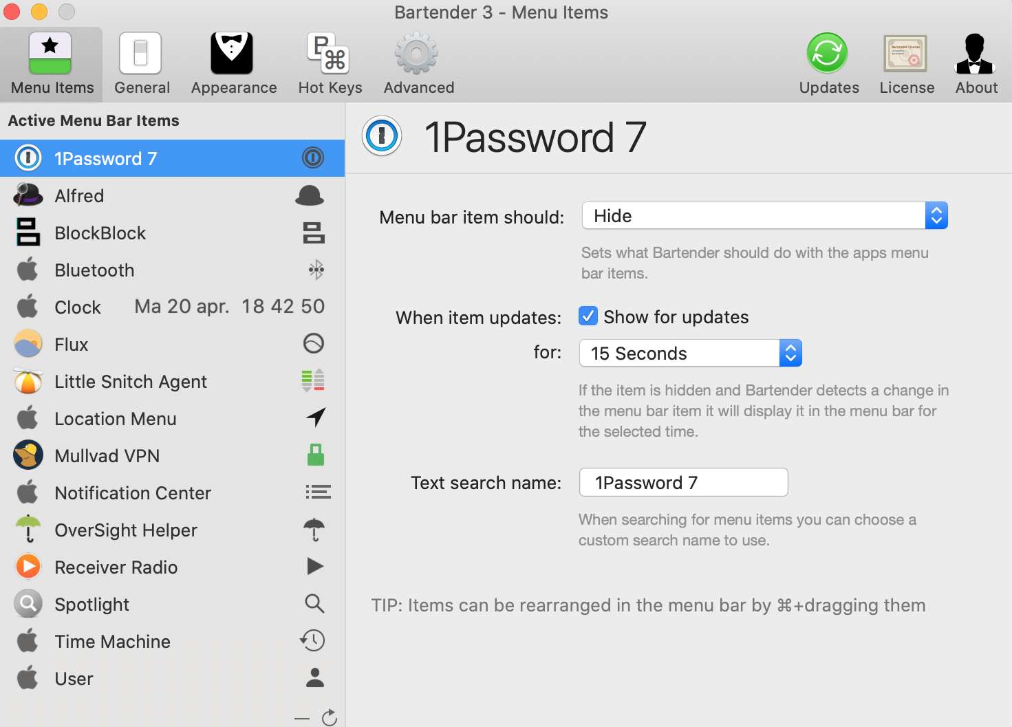The image size is (1012, 727).
Task: Select the User row label
Action: 74,678
